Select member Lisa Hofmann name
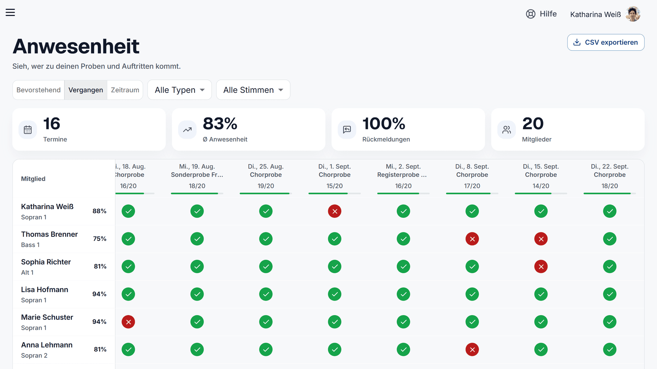 (x=45, y=290)
